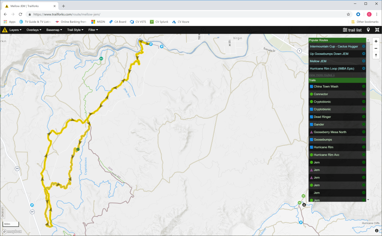Open Mellow JEM route via its blue arrow icon
The width and height of the screenshot is (382, 236).
363,61
